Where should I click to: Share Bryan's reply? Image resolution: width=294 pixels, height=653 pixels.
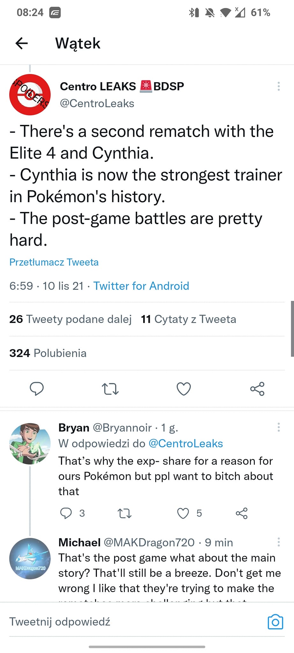[242, 513]
